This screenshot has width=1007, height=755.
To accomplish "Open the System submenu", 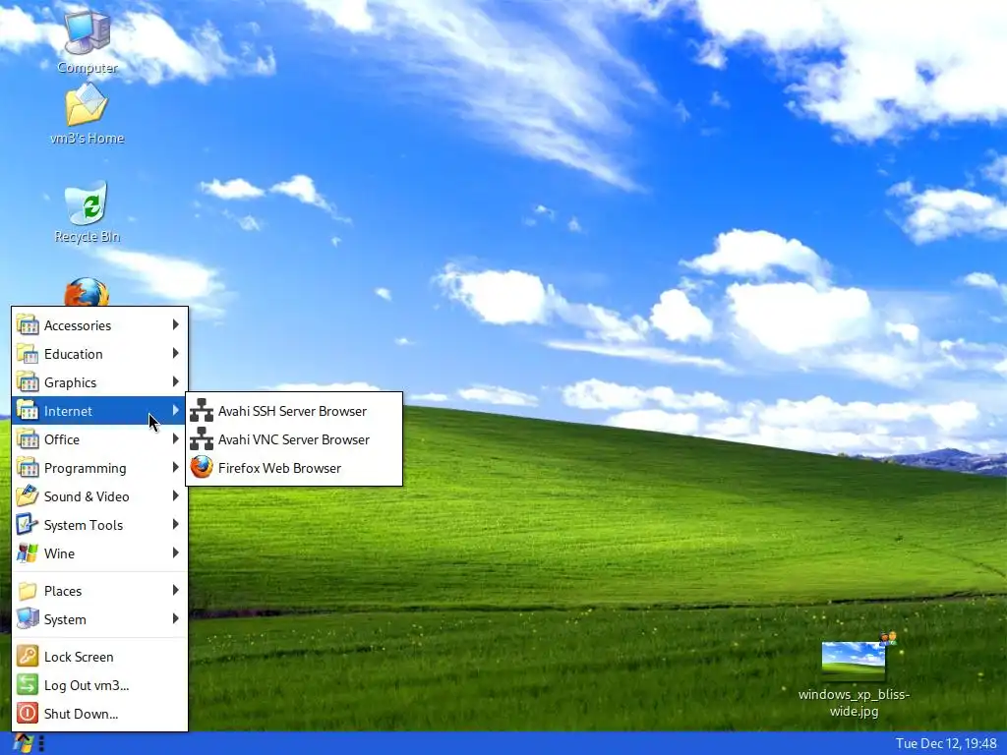I will click(99, 619).
